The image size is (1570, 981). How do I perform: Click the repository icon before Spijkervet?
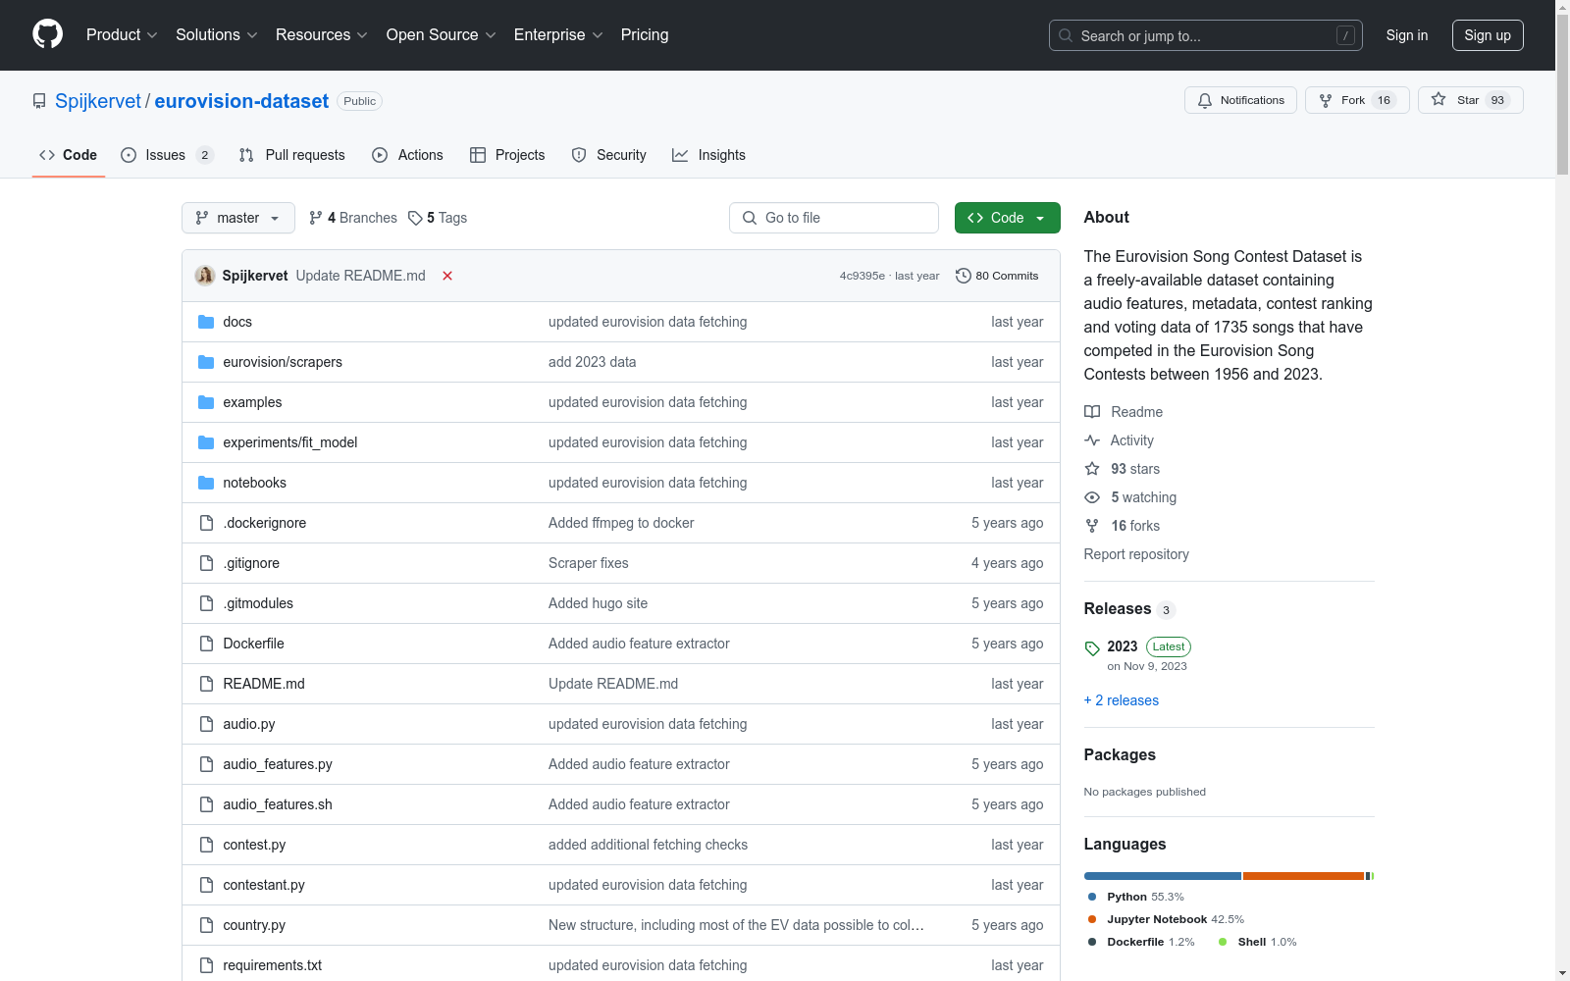(x=39, y=101)
